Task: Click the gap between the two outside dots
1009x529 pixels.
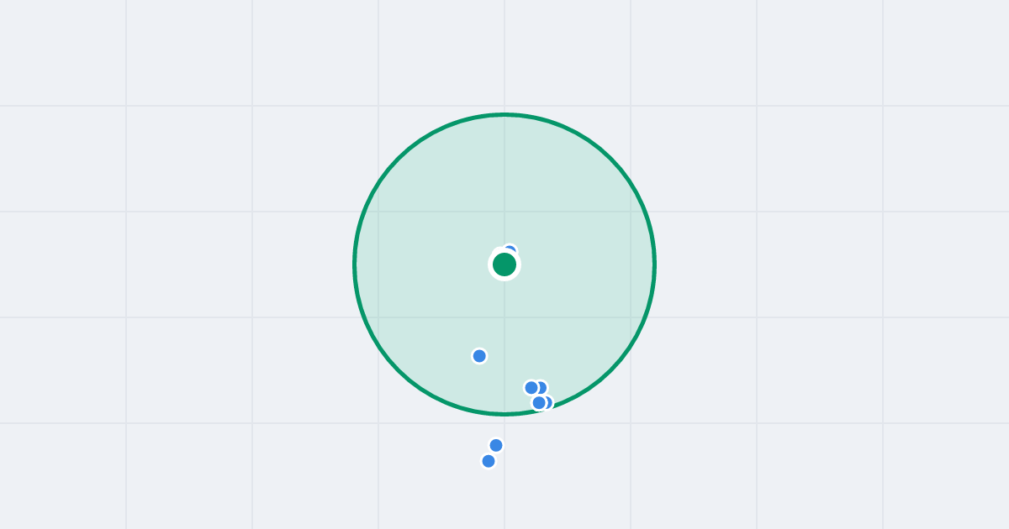Action: [x=492, y=453]
